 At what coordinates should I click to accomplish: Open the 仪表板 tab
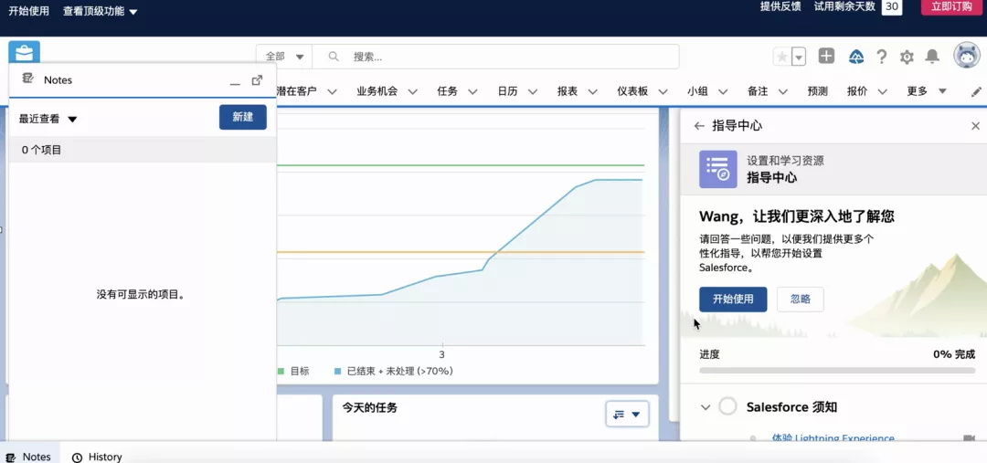pos(632,91)
